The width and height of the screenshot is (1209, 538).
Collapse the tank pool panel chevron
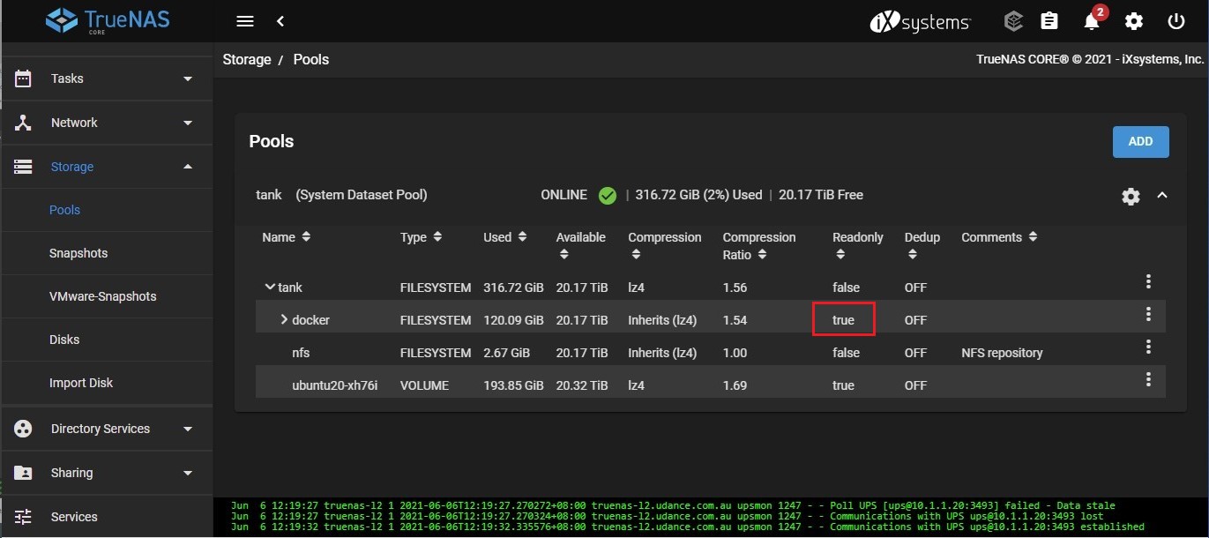point(1162,195)
